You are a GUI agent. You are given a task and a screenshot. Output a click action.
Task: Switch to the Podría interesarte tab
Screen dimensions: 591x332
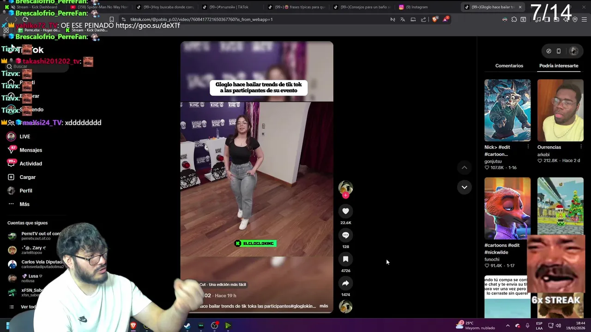[559, 65]
